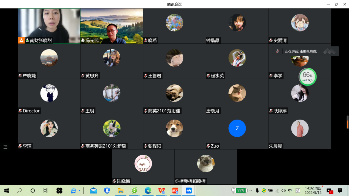
Task: Toggle the 中 Chinese input mode indicator
Action: pyautogui.click(x=290, y=191)
